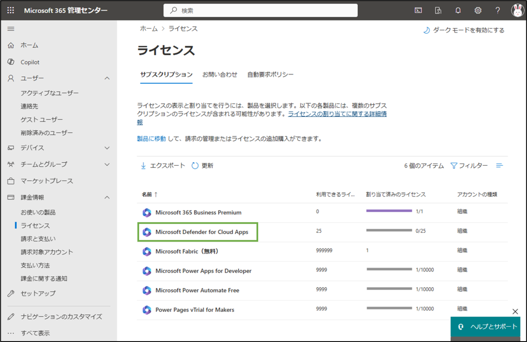Click the ユーザー person icon in sidebar
The width and height of the screenshot is (527, 342).
pos(11,78)
